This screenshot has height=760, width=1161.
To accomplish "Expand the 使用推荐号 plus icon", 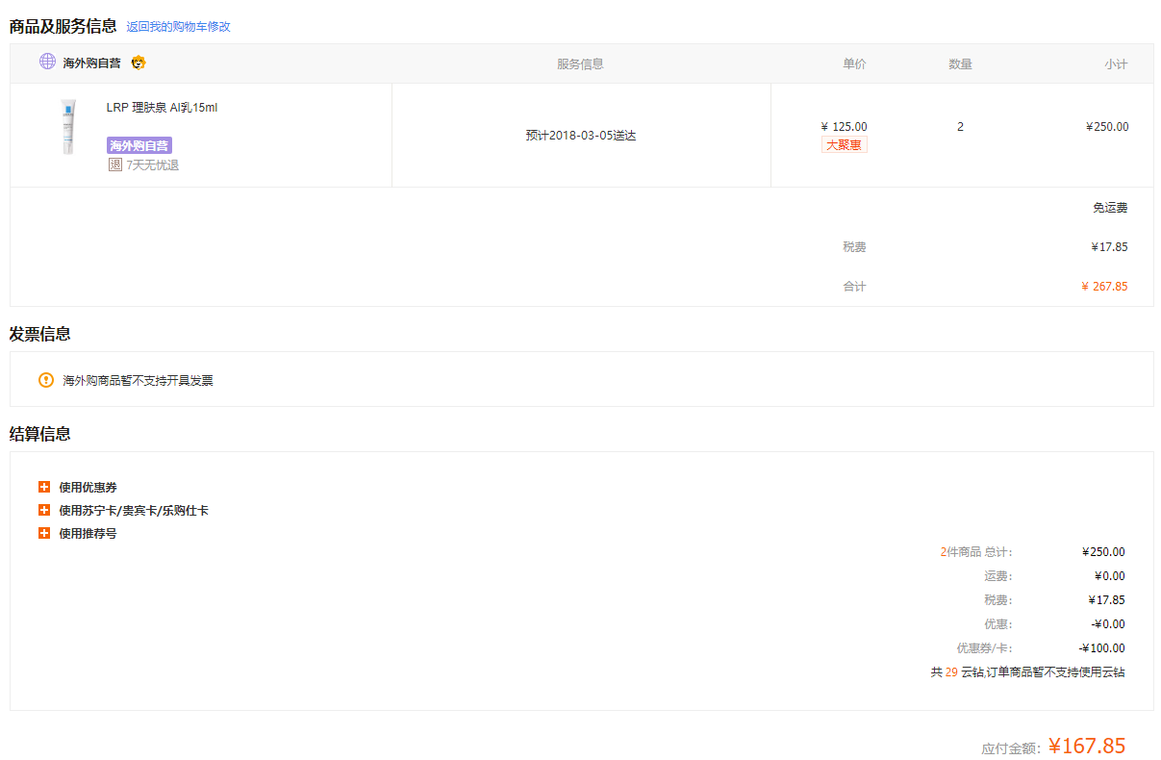I will pyautogui.click(x=44, y=533).
